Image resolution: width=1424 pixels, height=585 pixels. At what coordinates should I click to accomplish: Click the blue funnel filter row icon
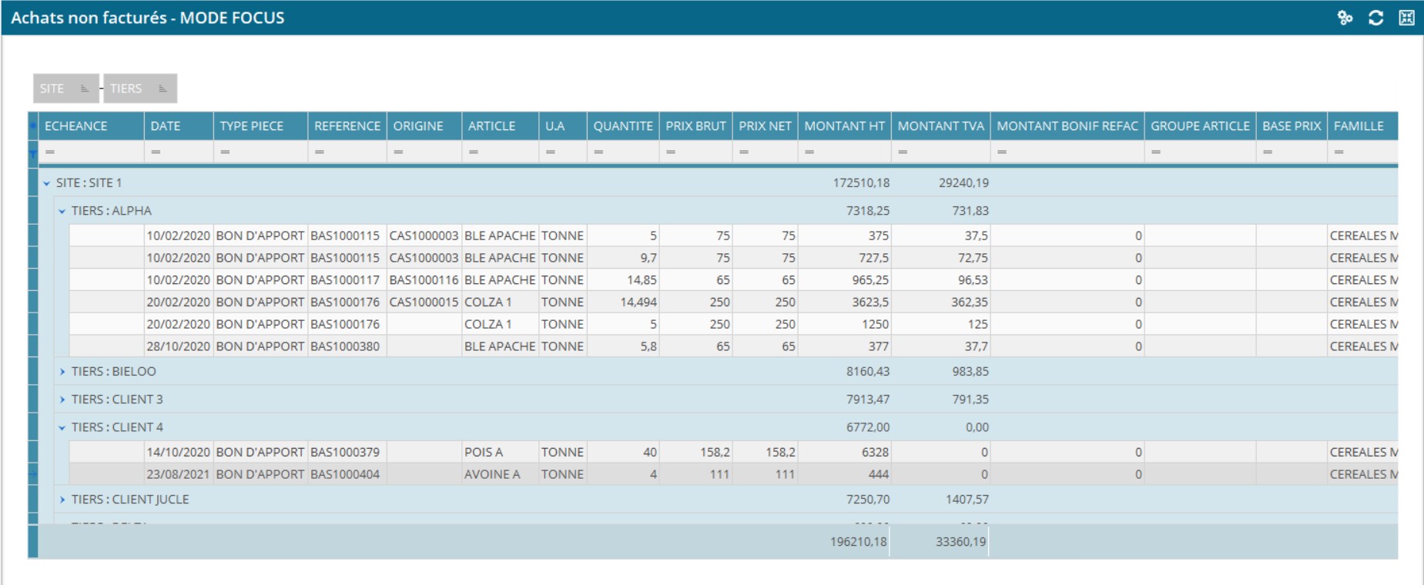(x=33, y=152)
